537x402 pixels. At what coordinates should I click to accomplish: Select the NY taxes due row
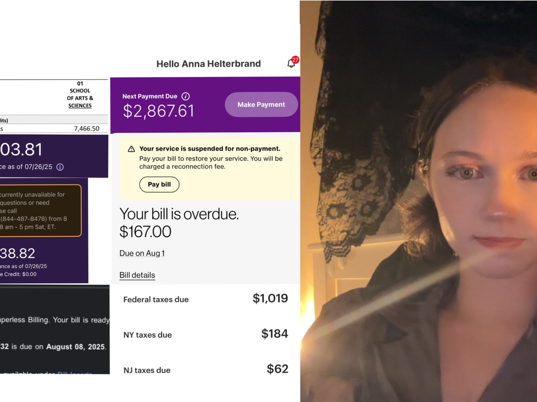(x=205, y=335)
